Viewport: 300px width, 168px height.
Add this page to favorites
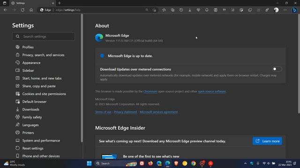154,10
